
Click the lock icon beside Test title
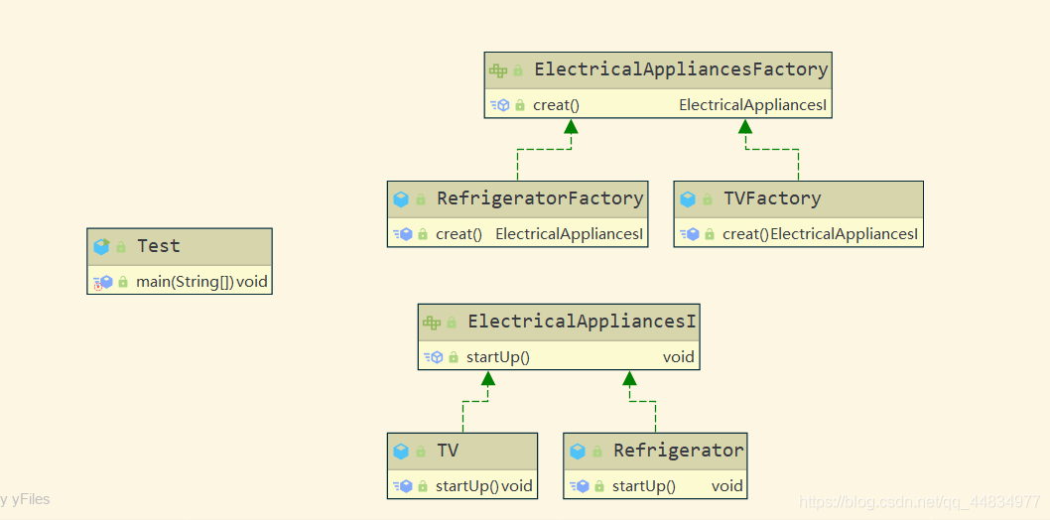(121, 247)
